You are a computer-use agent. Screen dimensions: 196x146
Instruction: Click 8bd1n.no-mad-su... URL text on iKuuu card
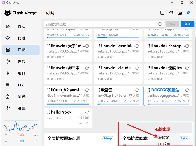click(63, 95)
